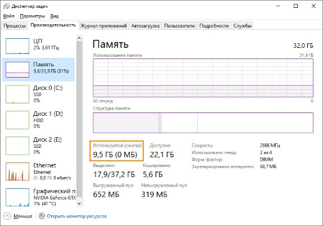
Task: Click the Resource Monitor icon
Action: [x=42, y=216]
